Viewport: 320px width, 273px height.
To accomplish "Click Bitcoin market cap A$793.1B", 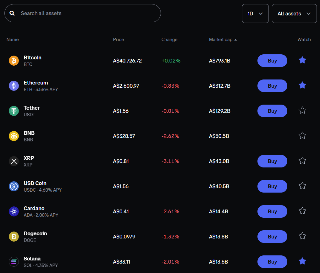I will click(x=220, y=61).
